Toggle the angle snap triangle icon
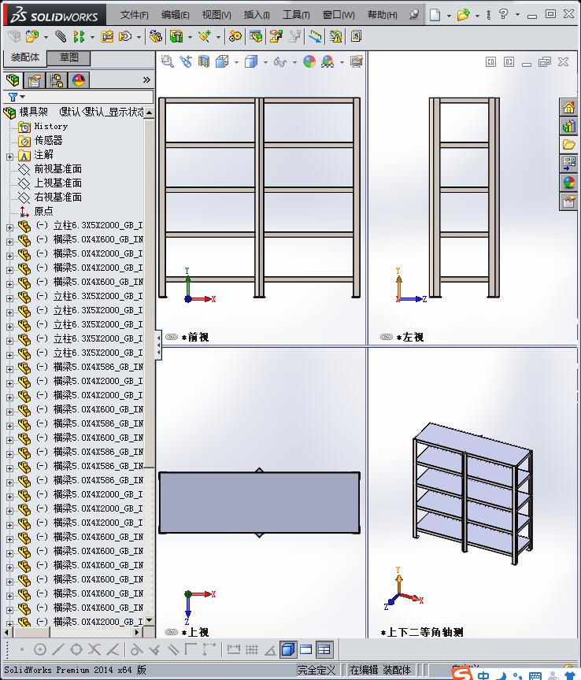581x680 pixels. 270,649
